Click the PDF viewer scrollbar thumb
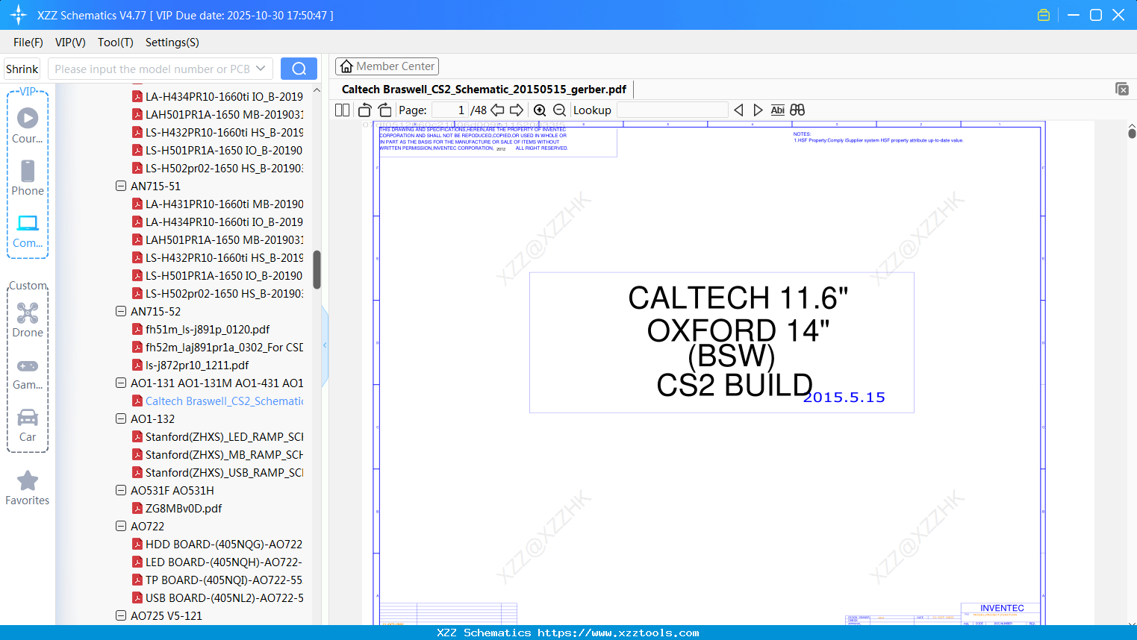This screenshot has height=640, width=1137. tap(1132, 133)
